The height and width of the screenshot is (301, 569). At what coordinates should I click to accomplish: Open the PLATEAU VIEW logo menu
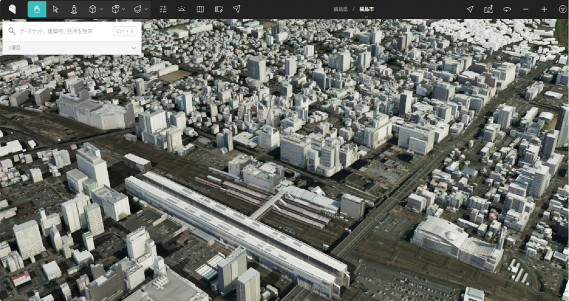click(12, 9)
